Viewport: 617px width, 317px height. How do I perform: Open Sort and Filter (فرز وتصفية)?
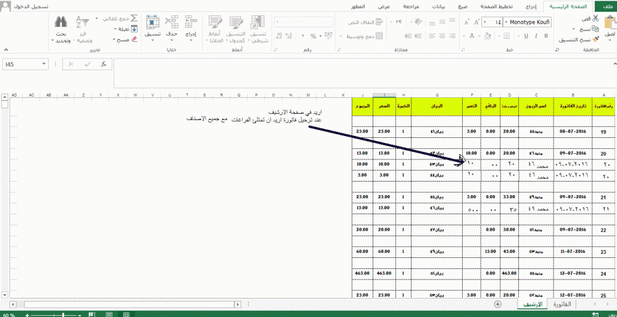pyautogui.click(x=83, y=30)
